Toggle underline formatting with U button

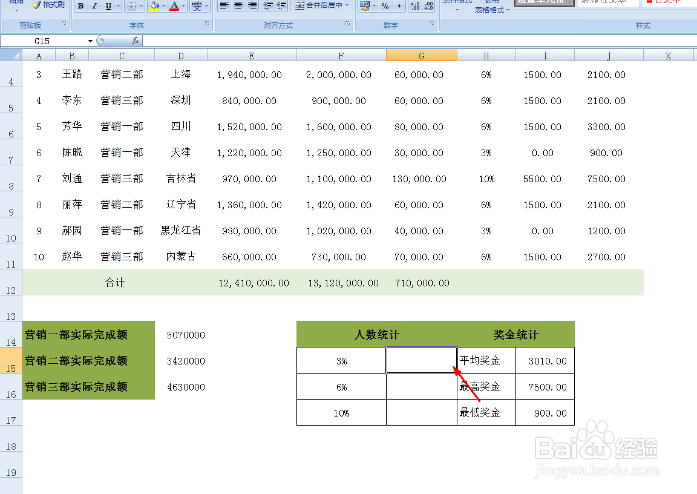108,6
